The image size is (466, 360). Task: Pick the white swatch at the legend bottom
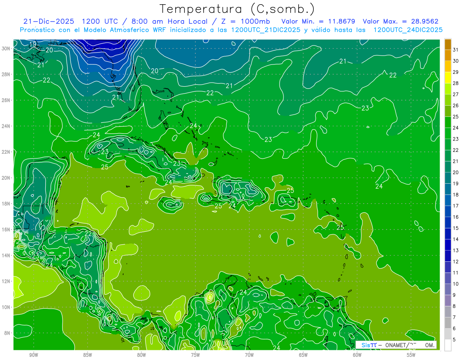[x=448, y=345]
